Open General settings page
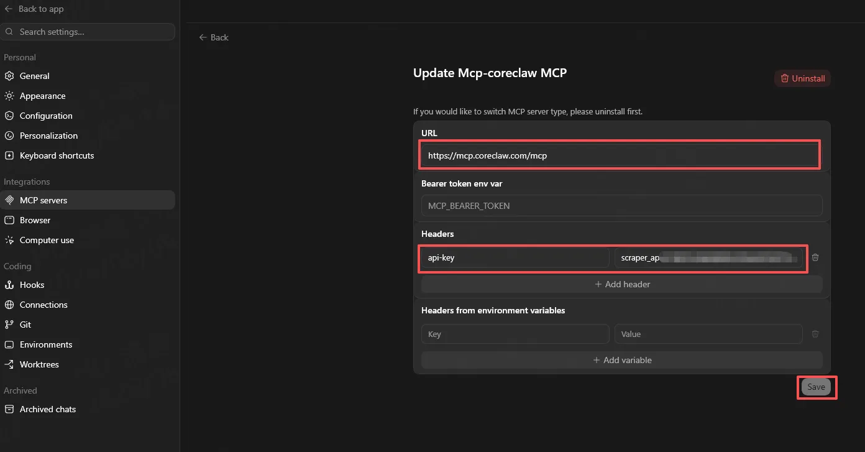The image size is (865, 452). tap(88, 76)
